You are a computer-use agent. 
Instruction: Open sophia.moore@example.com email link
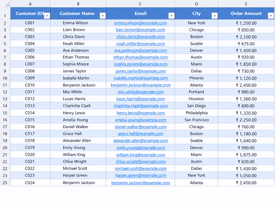141,64
